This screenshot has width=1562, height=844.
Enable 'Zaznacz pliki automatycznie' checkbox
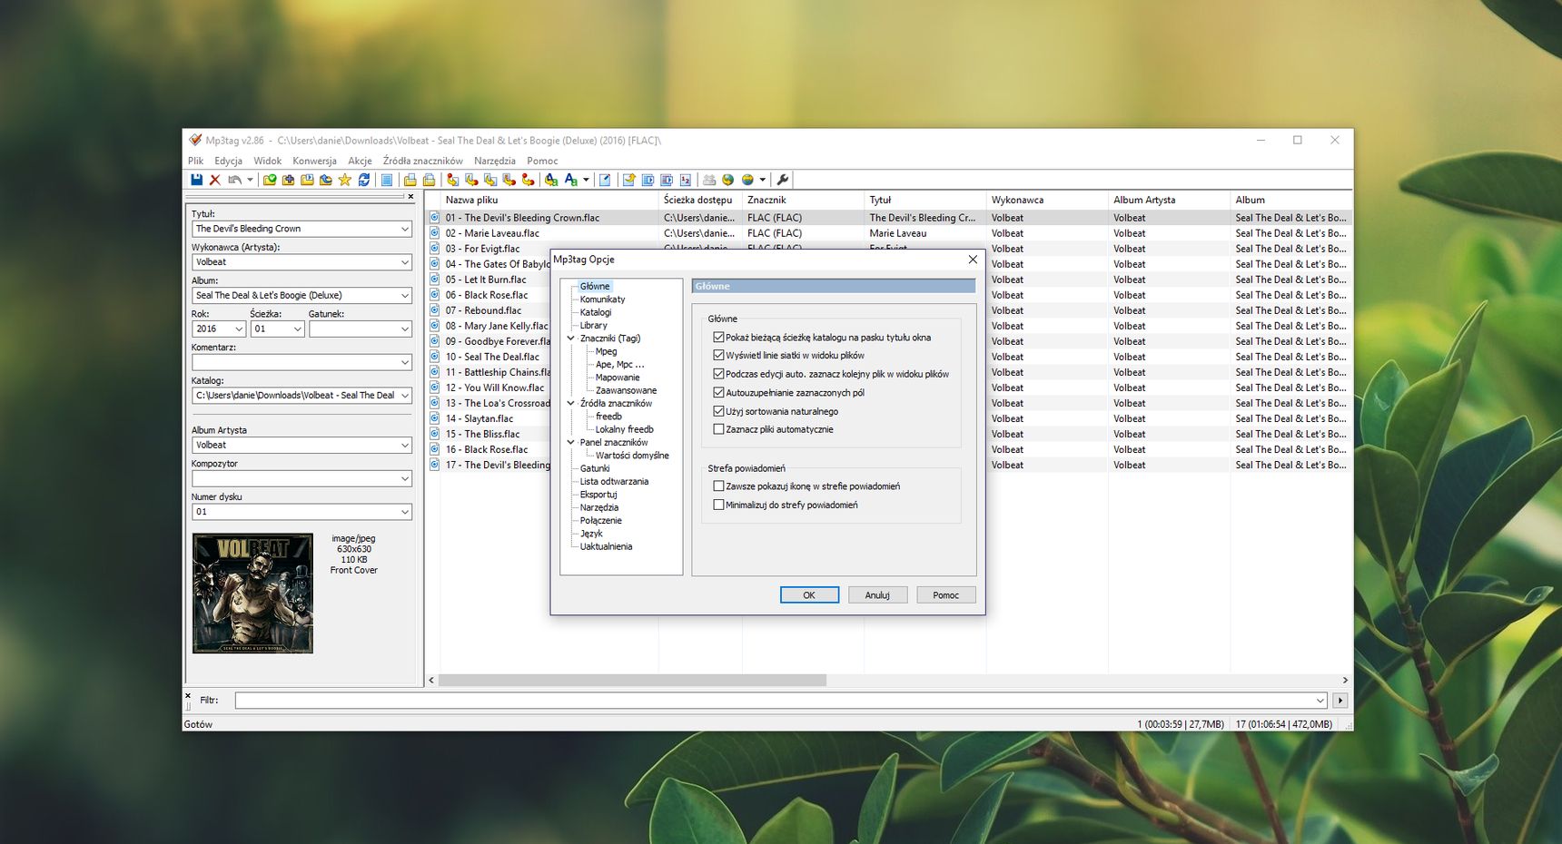tap(718, 429)
